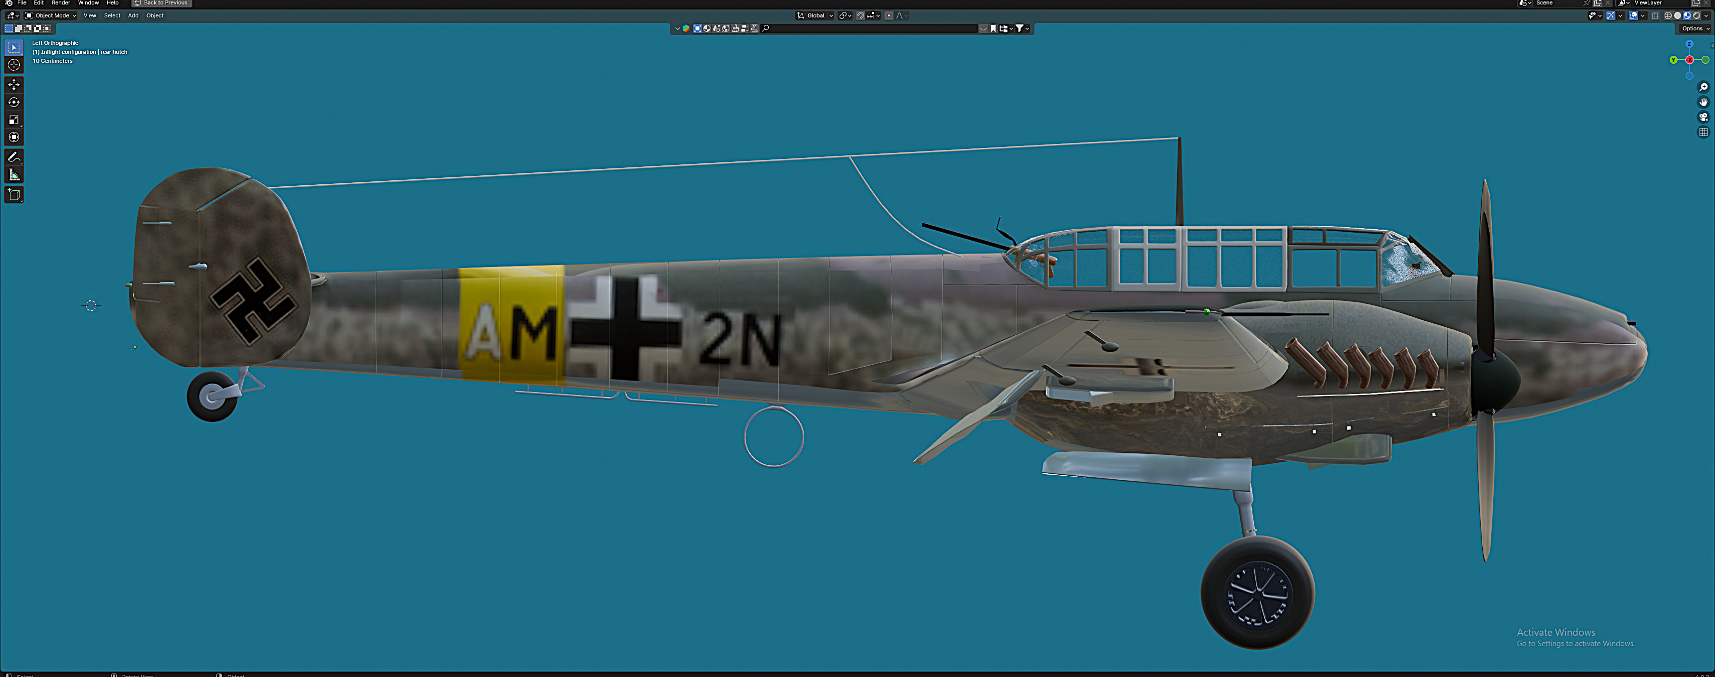
Task: Expand the sidebar arrow tab
Action: coord(1712,45)
